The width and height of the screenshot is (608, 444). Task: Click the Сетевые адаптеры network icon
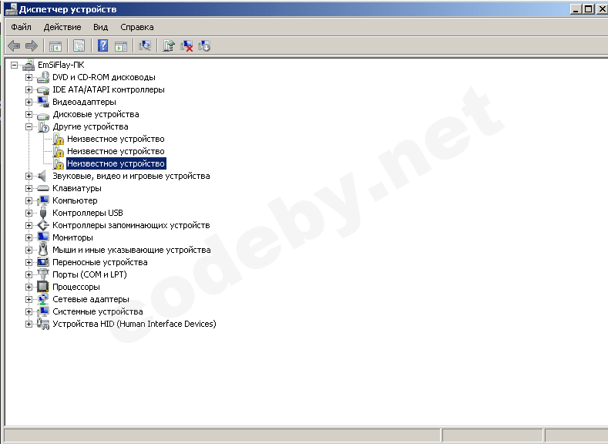pyautogui.click(x=43, y=299)
